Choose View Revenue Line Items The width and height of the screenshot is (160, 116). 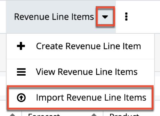tap(81, 72)
